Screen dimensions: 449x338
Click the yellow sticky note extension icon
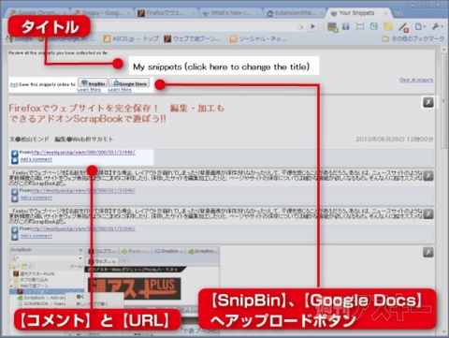pyautogui.click(x=388, y=27)
